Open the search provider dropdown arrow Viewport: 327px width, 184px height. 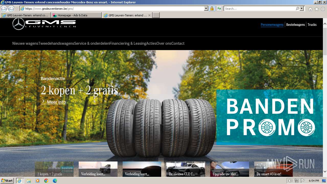point(302,9)
